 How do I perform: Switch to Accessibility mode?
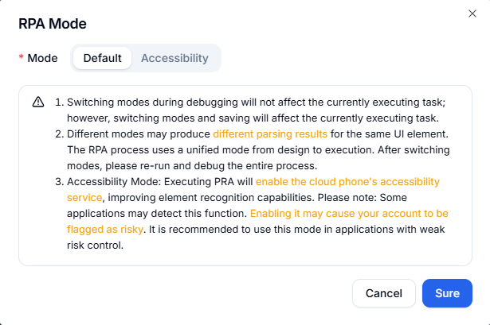174,58
